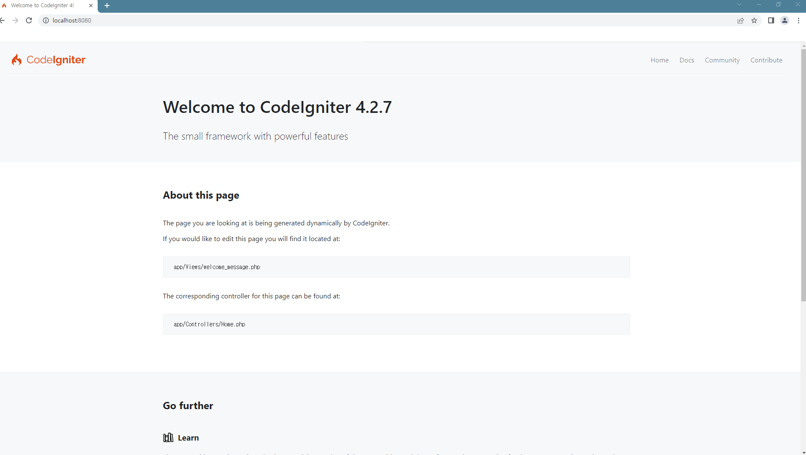Minimize the browser window
The image size is (806, 455).
[x=759, y=4]
